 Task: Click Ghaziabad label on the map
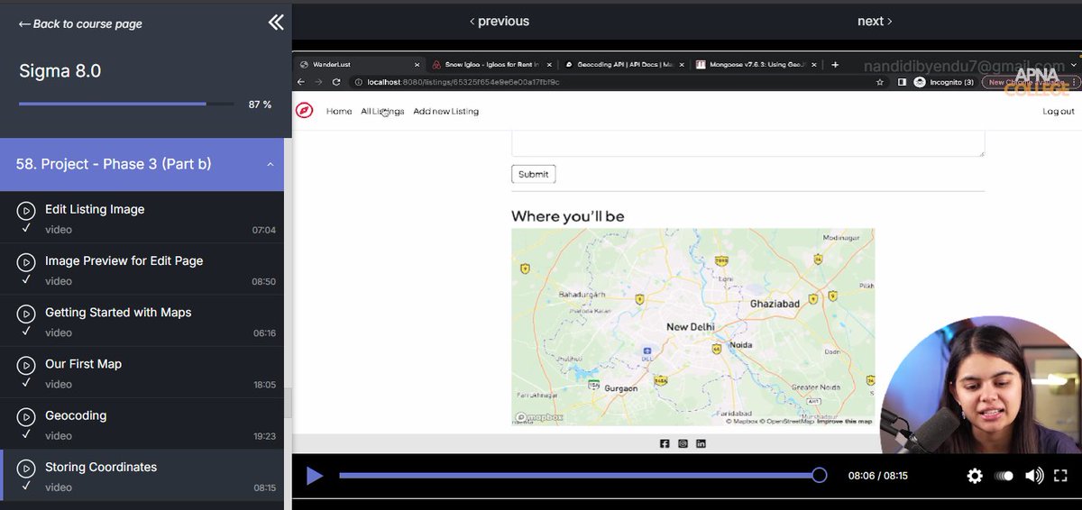point(775,305)
